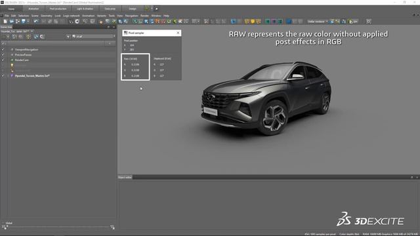Screen dimensions: 420x236
Task: Open the Variants menu
Action: tap(102, 16)
